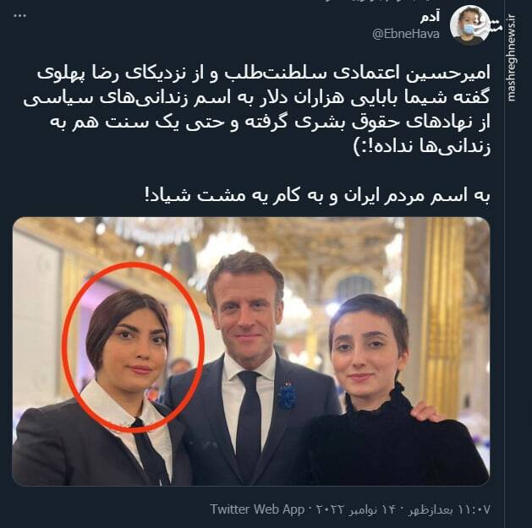This screenshot has width=532, height=528.
Task: Click the hand resting on the right shoulder
Action: [429, 411]
